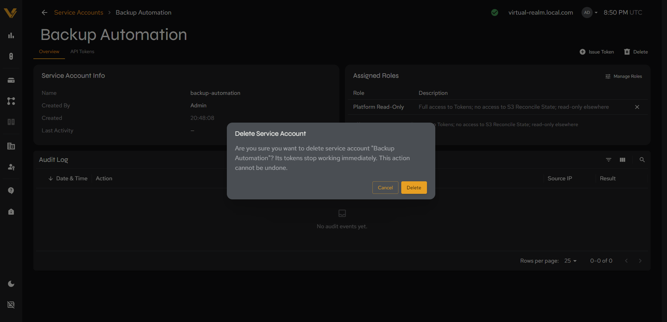Open audit log column settings icon
Image resolution: width=667 pixels, height=322 pixels.
623,160
